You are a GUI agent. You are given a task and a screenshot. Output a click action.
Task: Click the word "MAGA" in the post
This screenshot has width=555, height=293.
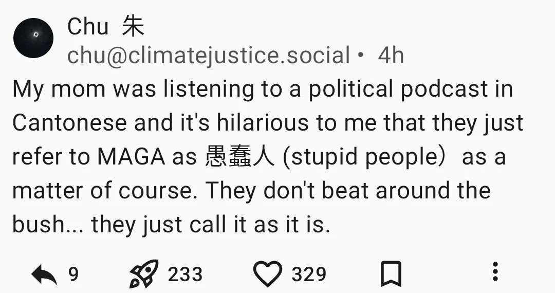point(131,157)
